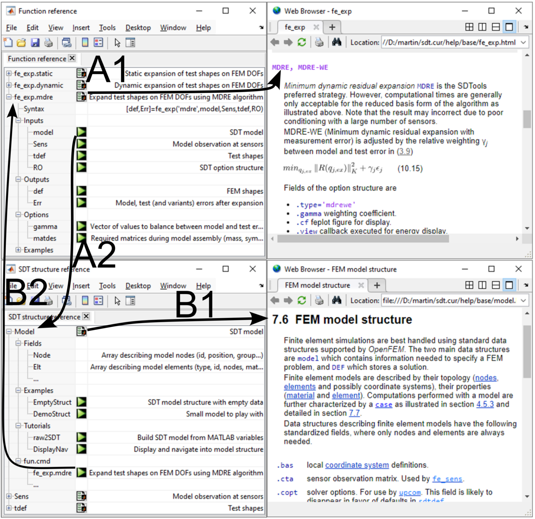Image resolution: width=535 pixels, height=519 pixels.
Task: Open a file using the folder toolbar icon
Action: coord(21,42)
